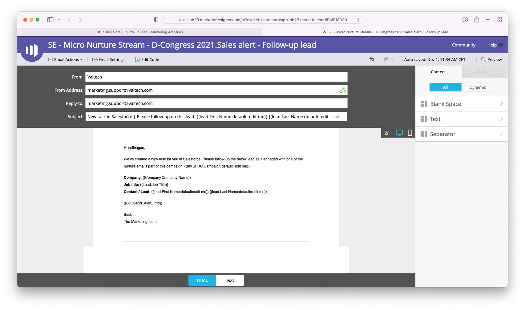
Task: Toggle Safari sidebar icon
Action: (50, 20)
